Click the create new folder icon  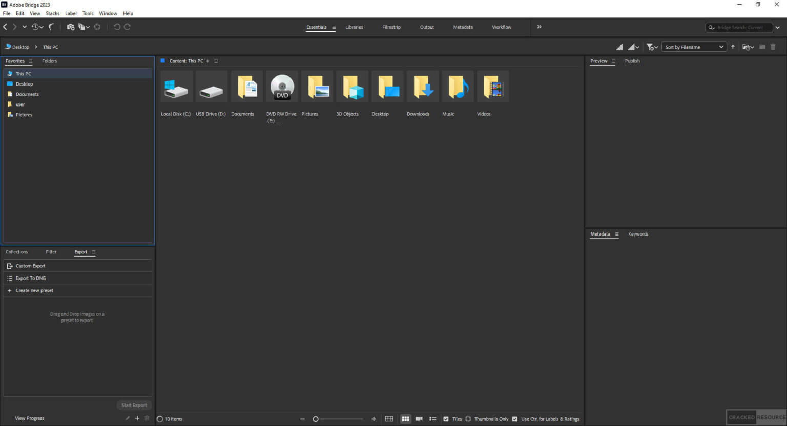tap(762, 47)
